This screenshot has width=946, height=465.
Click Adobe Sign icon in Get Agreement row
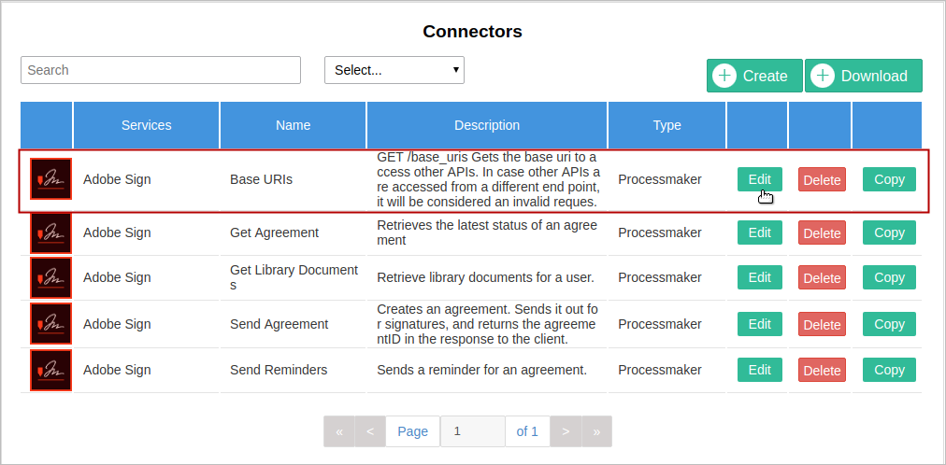click(x=50, y=232)
